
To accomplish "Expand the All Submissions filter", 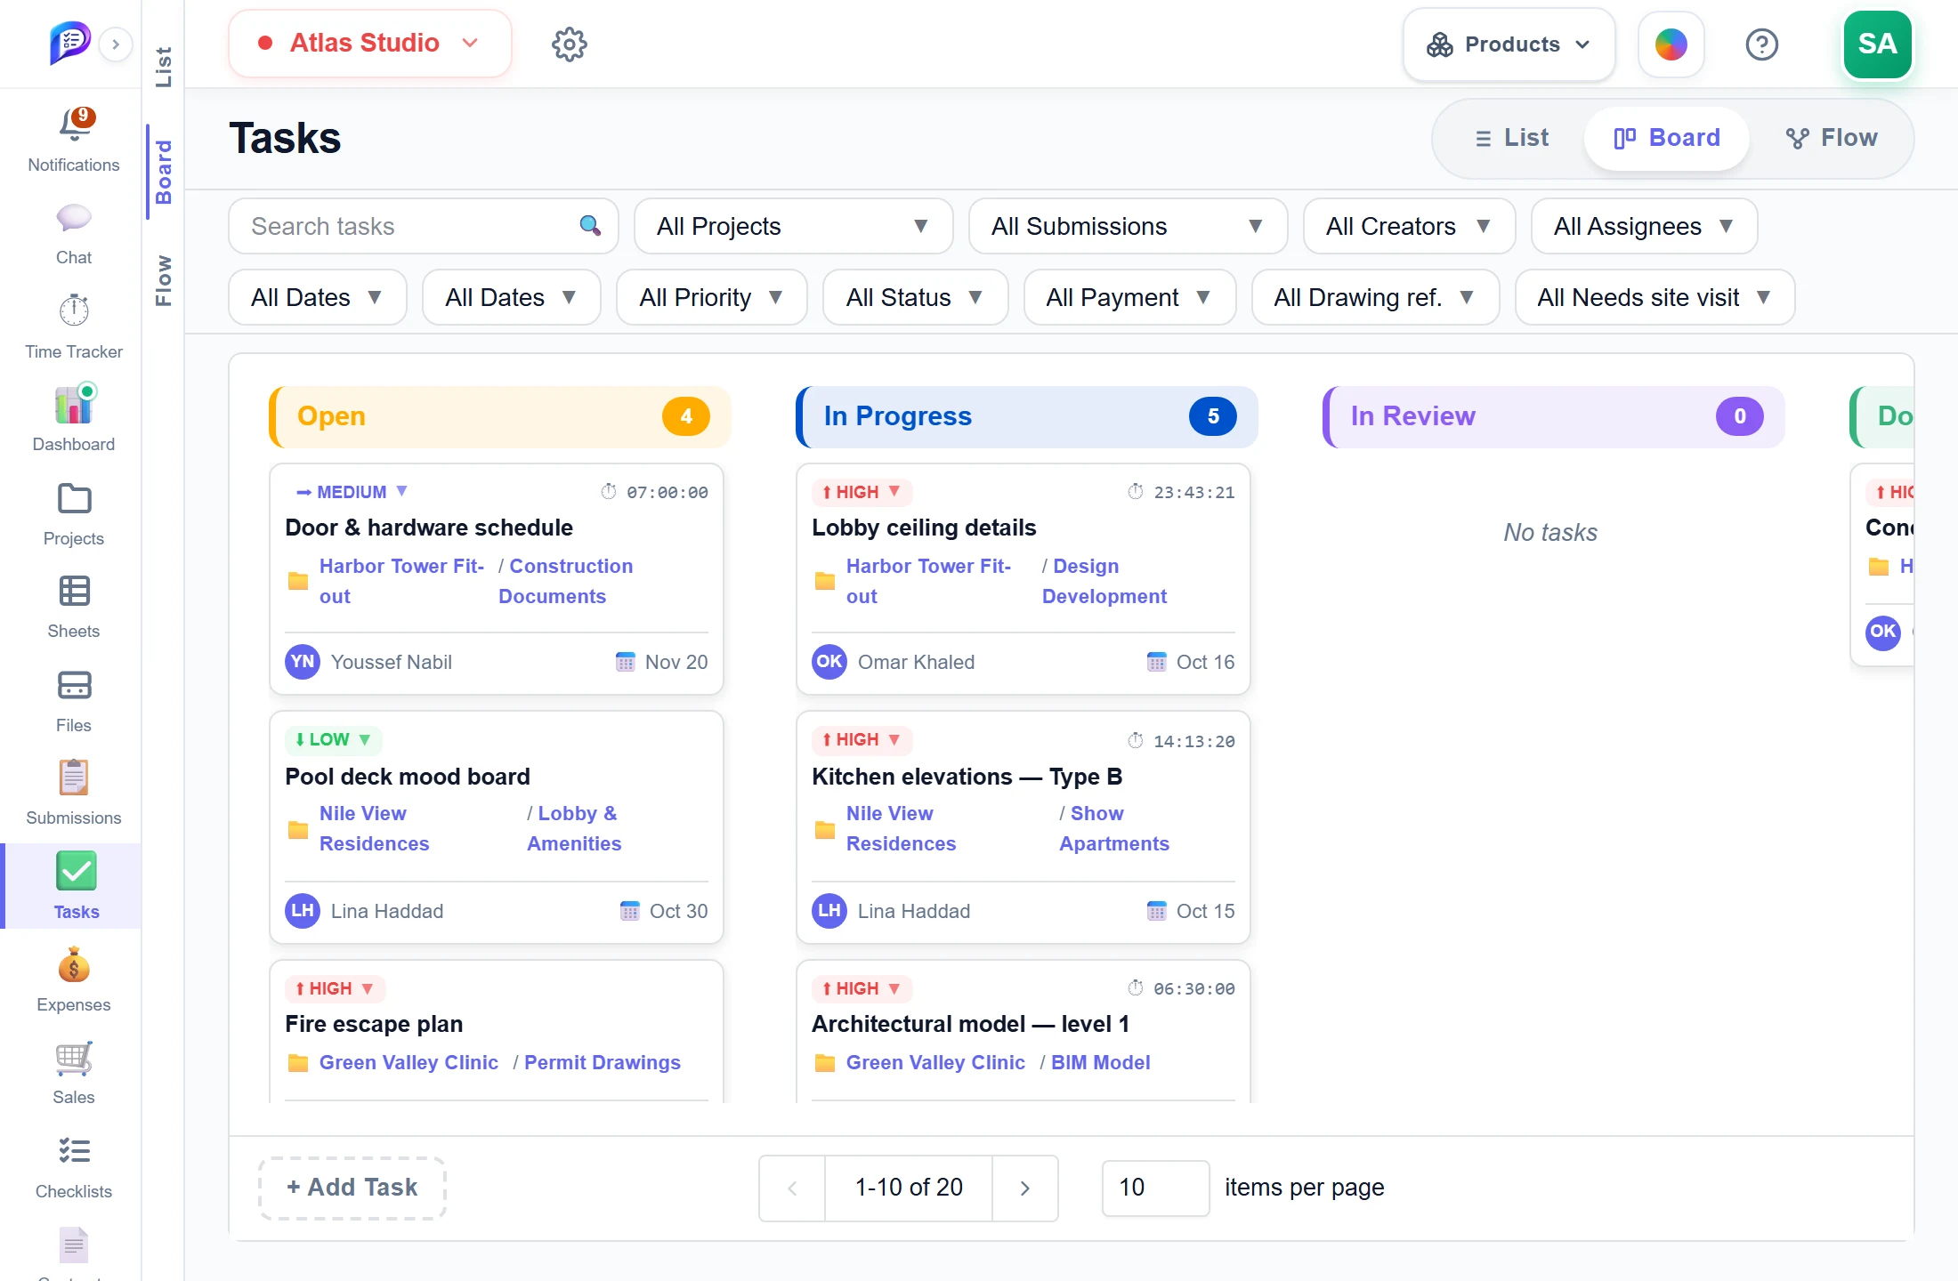I will (1128, 226).
